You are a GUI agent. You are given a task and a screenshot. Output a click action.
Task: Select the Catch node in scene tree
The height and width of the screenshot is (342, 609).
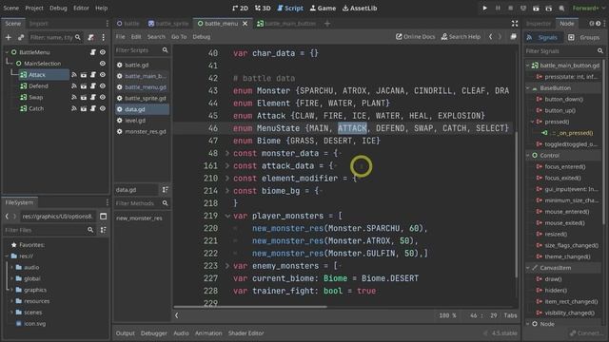[x=36, y=108]
